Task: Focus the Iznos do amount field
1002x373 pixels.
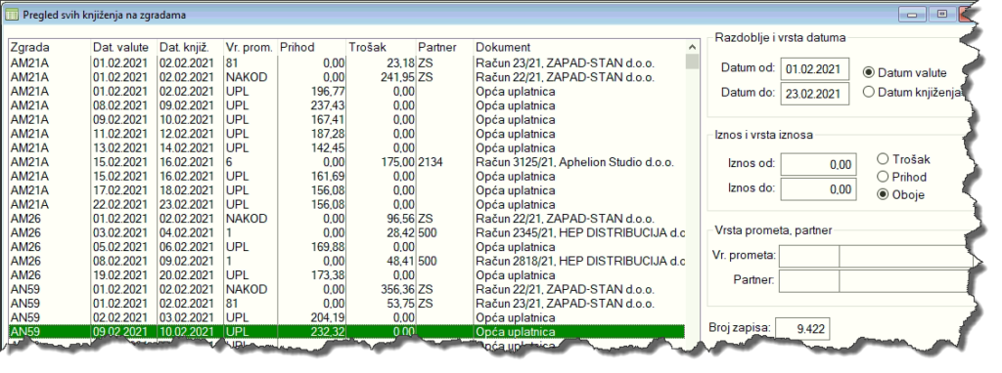Action: [818, 188]
